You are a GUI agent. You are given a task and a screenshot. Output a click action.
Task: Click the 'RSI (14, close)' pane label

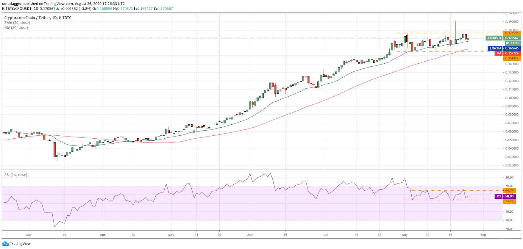coord(16,175)
